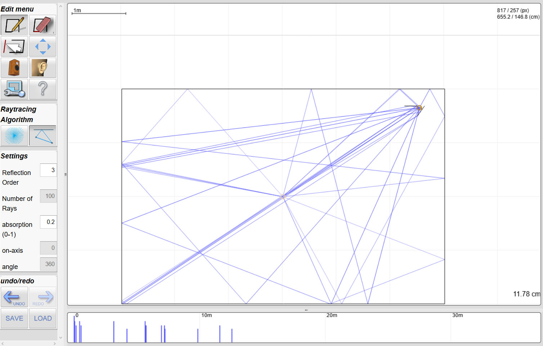Select the eraser tool
543x346 pixels.
pyautogui.click(x=42, y=25)
